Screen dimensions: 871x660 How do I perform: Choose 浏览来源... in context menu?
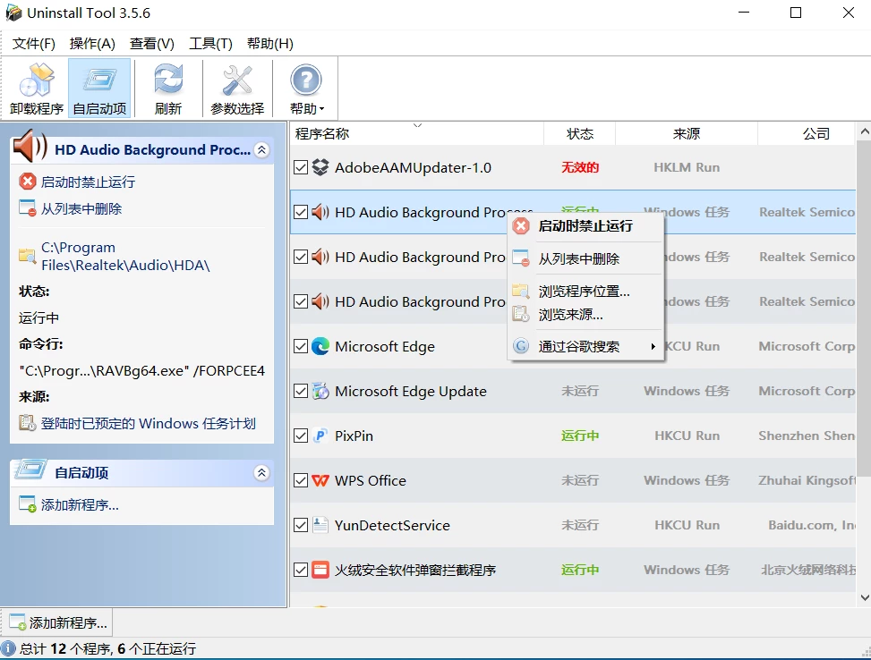coord(586,315)
